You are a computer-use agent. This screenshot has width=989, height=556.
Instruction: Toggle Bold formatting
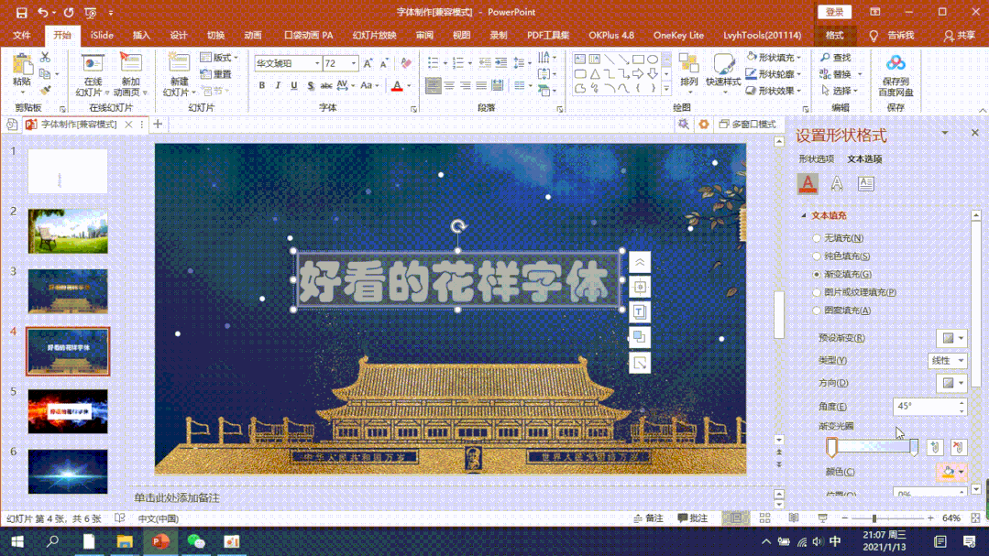tap(262, 86)
